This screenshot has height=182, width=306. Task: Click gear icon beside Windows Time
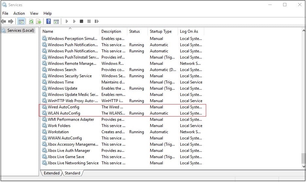(x=45, y=82)
